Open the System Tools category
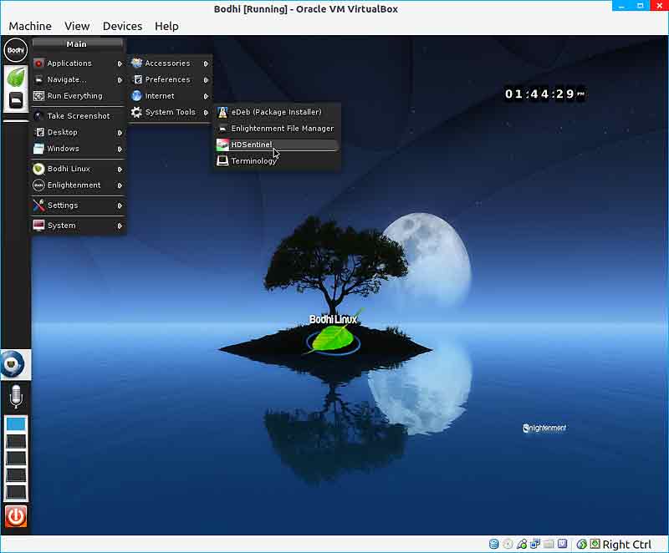 171,112
